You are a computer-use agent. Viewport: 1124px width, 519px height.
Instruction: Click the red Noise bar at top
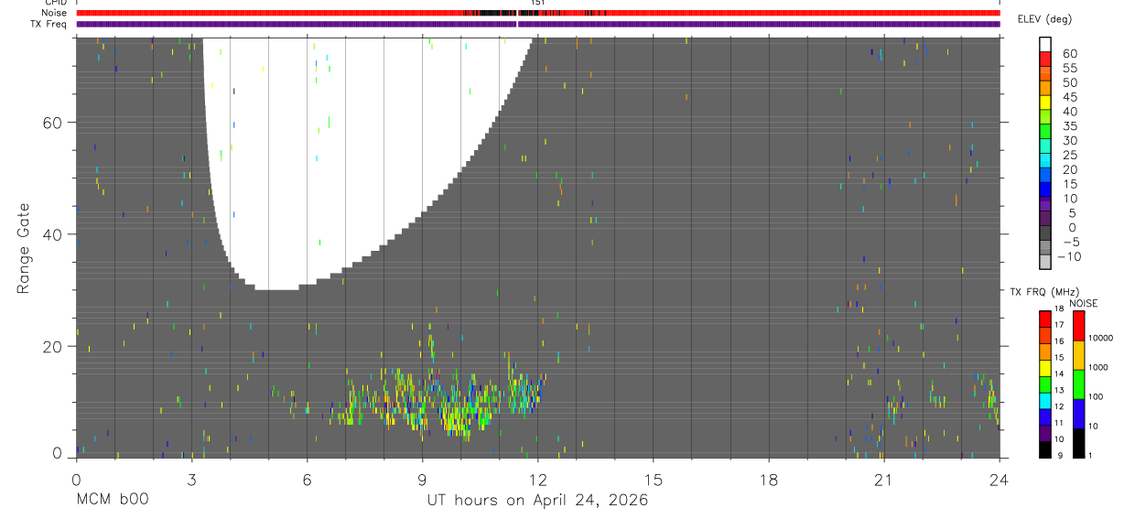537,14
